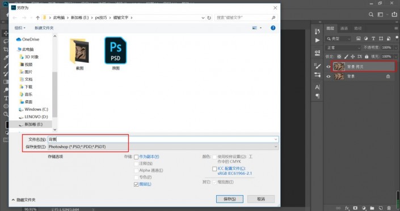The image size is (400, 211).
Task: Open the 填充 fill slider dropdown
Action: 396,57
